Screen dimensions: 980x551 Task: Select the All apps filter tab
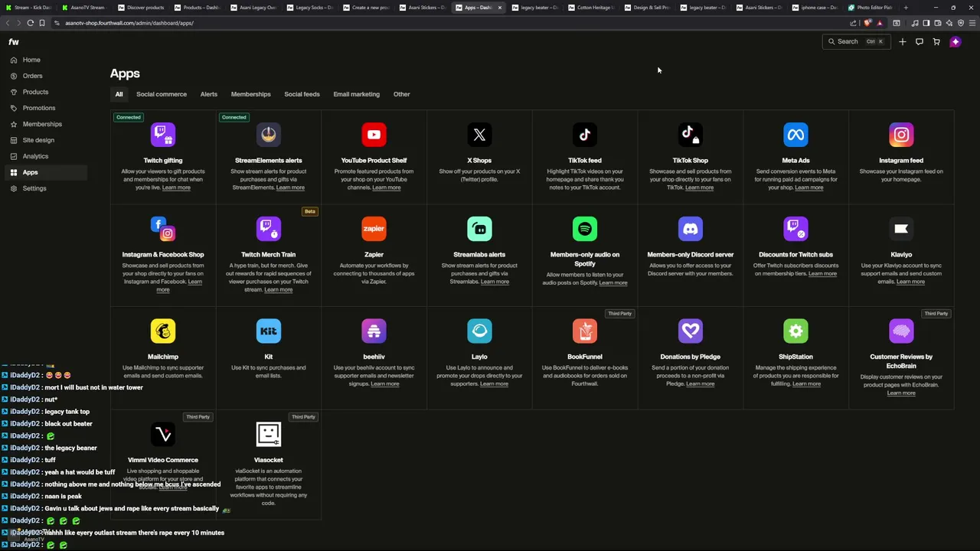pyautogui.click(x=119, y=94)
